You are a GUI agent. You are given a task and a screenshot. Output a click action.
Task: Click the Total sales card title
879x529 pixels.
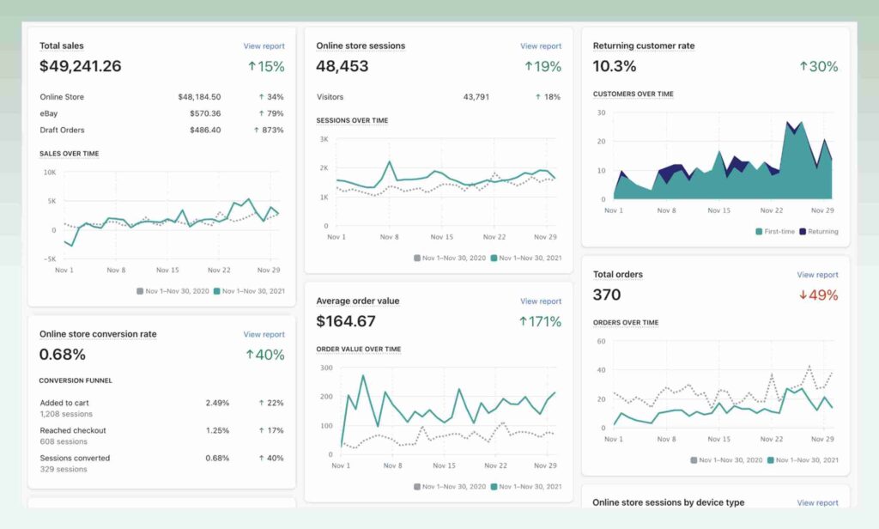pyautogui.click(x=62, y=46)
